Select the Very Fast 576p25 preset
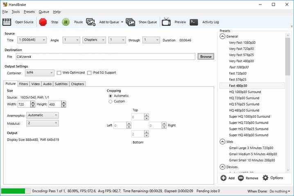The image size is (294, 196). coord(241,55)
